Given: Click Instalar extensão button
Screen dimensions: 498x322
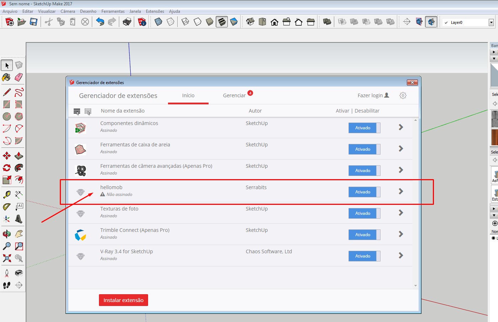Looking at the screenshot, I should 124,300.
